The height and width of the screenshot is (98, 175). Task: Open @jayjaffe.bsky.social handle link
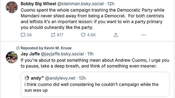tap(62, 54)
